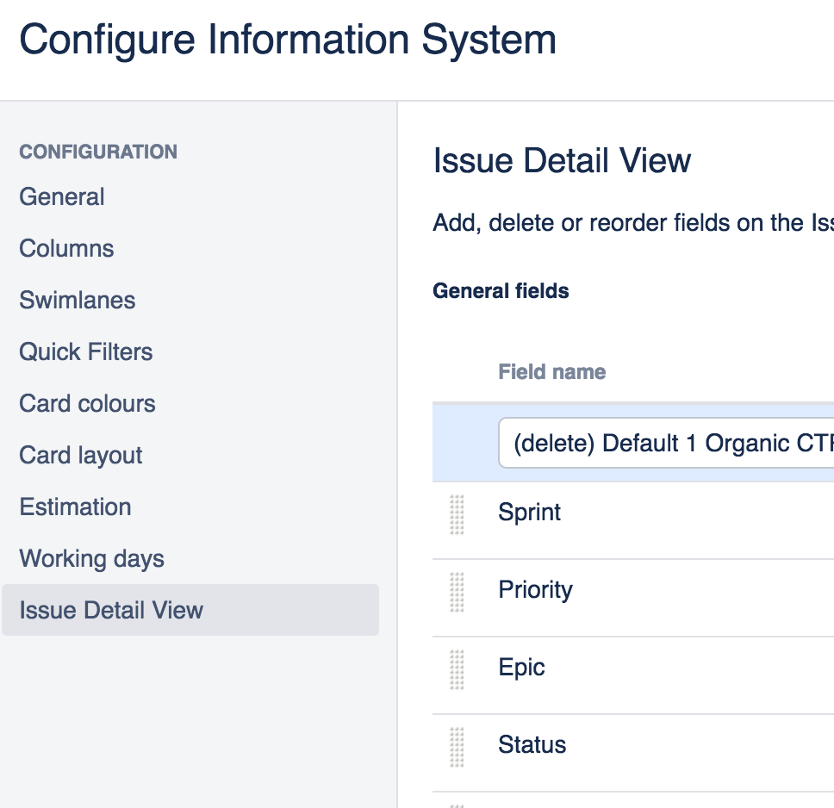This screenshot has height=808, width=834.
Task: Click the drag handle beside Epic
Action: [457, 669]
